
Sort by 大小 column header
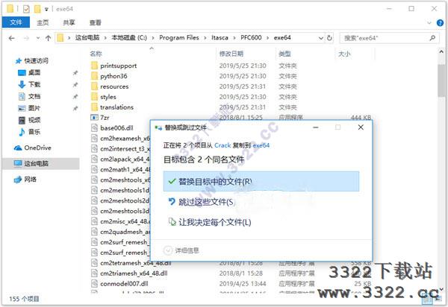pos(344,54)
